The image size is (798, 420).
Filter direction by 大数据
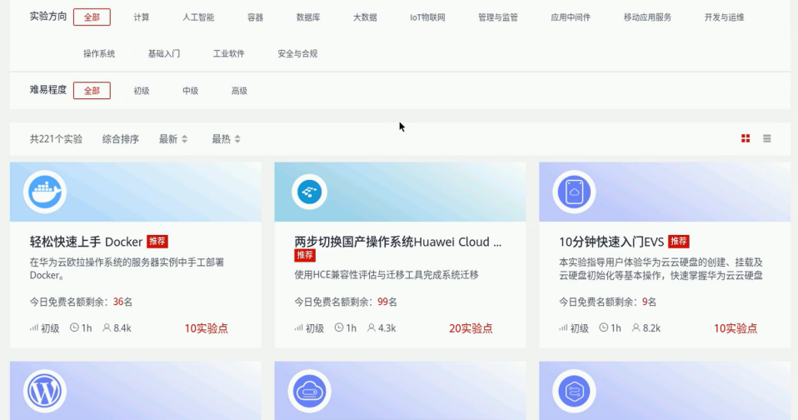tap(366, 17)
